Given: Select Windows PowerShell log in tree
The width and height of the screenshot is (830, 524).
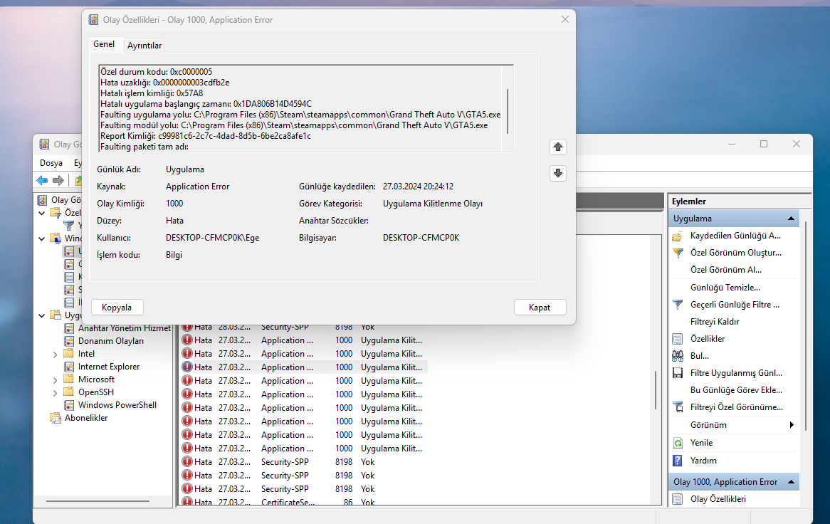Looking at the screenshot, I should click(117, 405).
